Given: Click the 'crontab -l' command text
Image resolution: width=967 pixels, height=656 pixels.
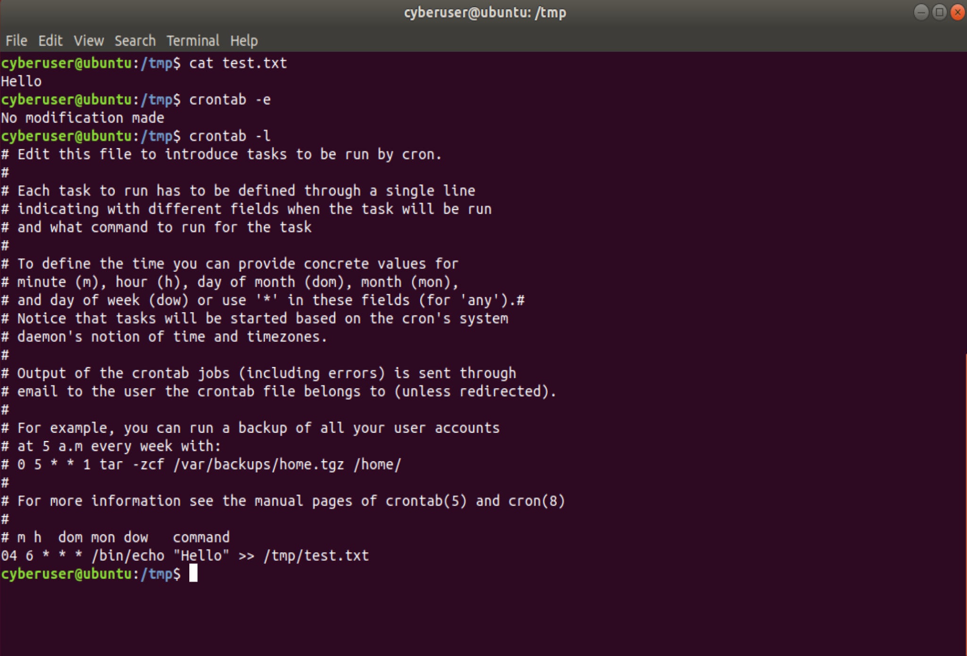Looking at the screenshot, I should 229,136.
